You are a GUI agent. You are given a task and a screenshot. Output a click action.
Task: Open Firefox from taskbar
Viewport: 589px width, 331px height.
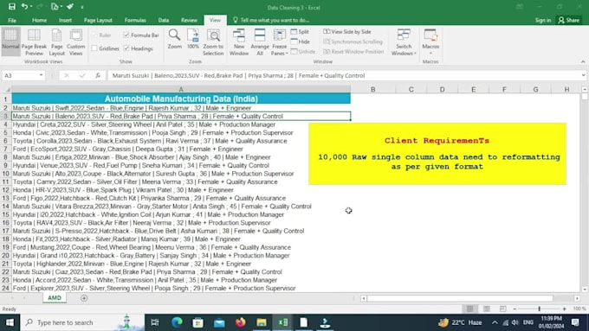241,322
